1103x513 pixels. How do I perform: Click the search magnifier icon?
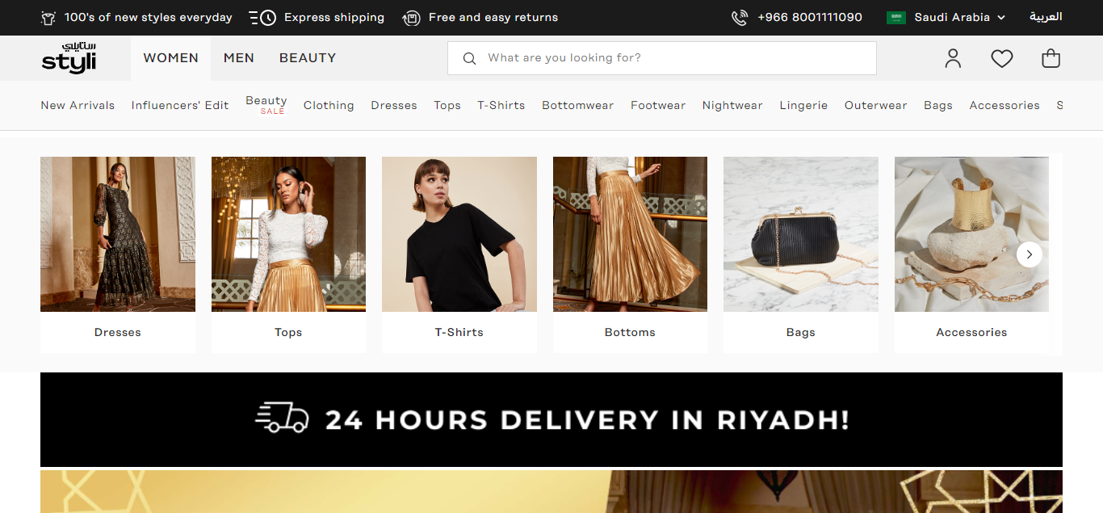coord(469,58)
